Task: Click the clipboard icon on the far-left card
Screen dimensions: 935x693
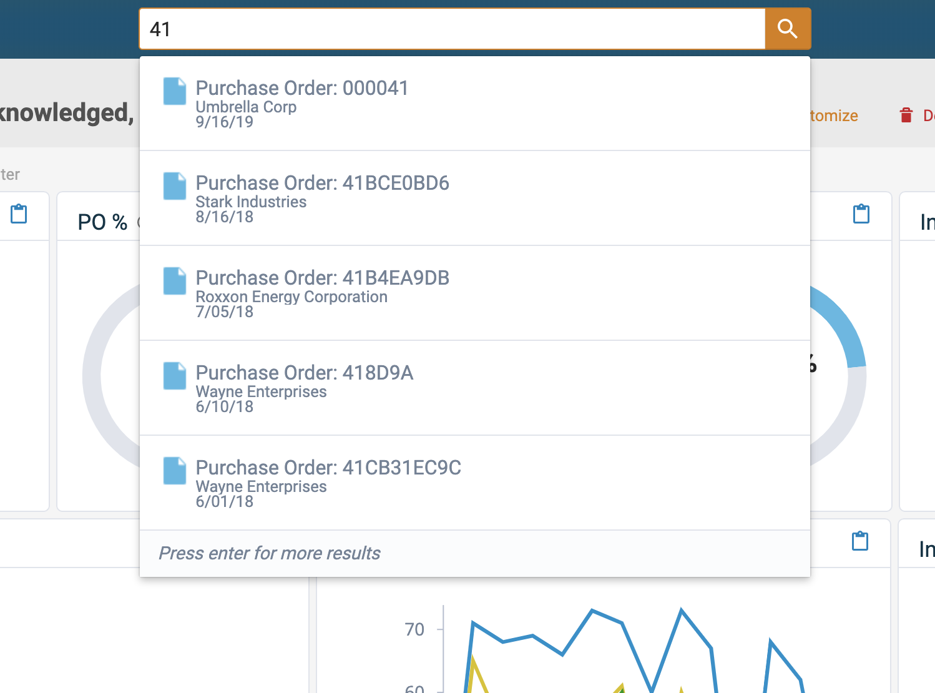Action: 18,214
